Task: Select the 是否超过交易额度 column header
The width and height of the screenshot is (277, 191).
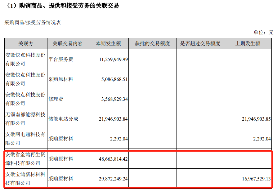Action: click(x=200, y=44)
